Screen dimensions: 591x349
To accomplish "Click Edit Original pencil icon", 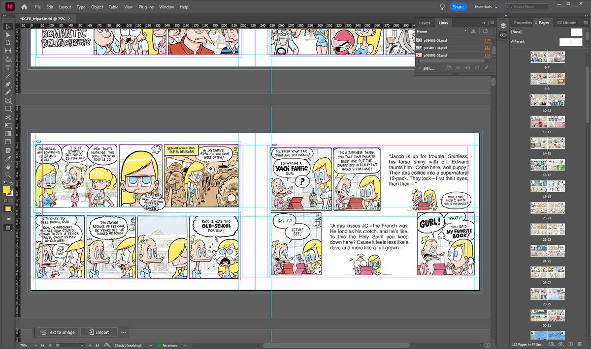I will [486, 68].
